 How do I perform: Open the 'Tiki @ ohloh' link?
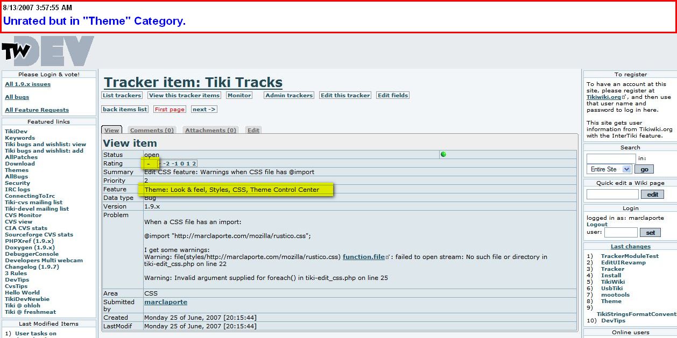tap(23, 306)
